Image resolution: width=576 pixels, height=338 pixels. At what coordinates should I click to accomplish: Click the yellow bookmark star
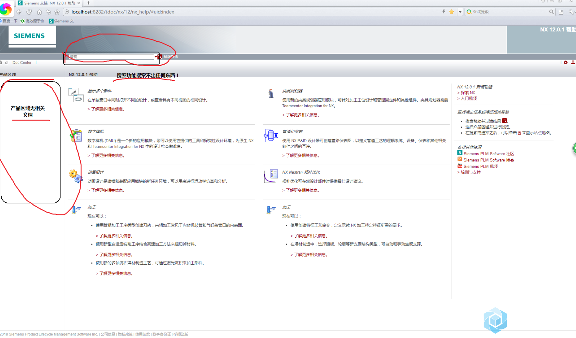pyautogui.click(x=452, y=12)
